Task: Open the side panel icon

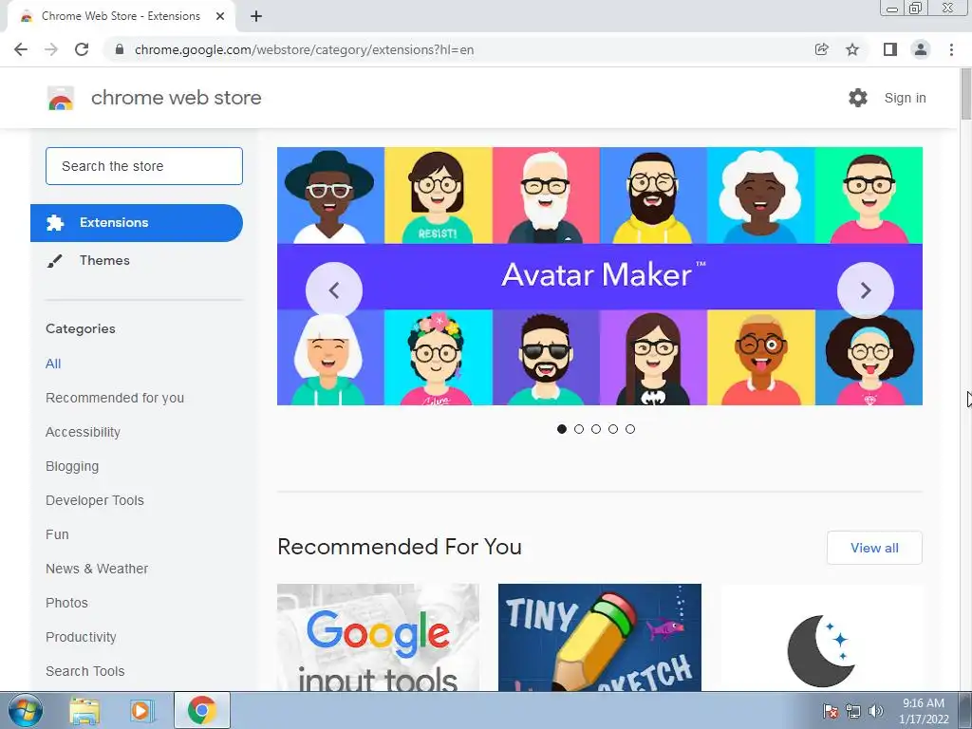Action: click(x=889, y=49)
